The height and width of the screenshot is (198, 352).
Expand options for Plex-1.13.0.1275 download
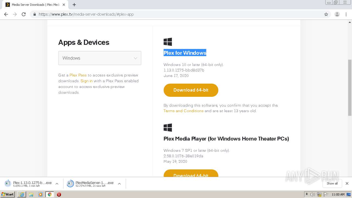pos(57,184)
